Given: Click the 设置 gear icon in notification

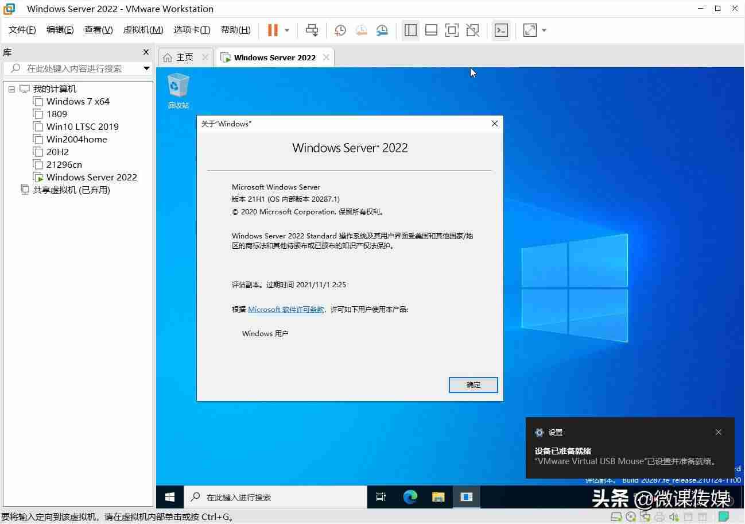Looking at the screenshot, I should point(539,432).
